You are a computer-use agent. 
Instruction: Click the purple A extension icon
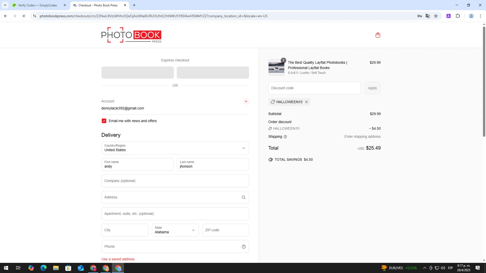coord(448,16)
